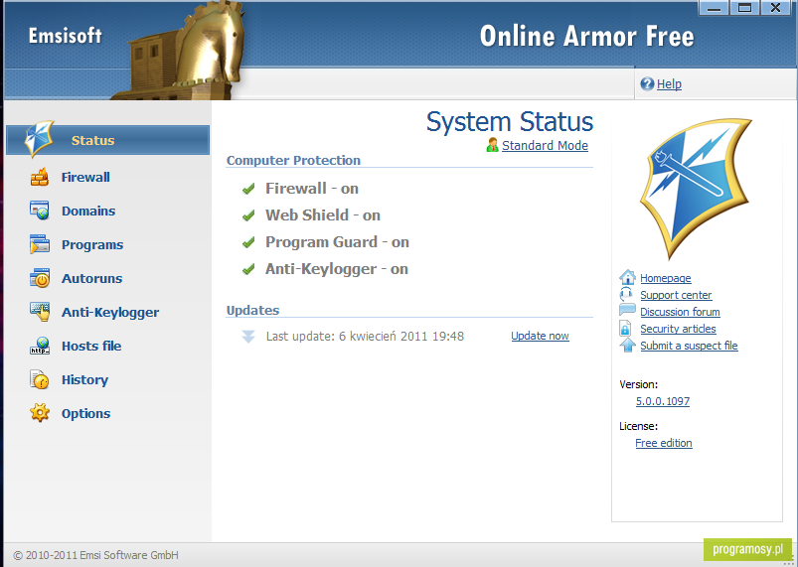Click the Standard Mode user icon
The width and height of the screenshot is (798, 567).
(492, 145)
